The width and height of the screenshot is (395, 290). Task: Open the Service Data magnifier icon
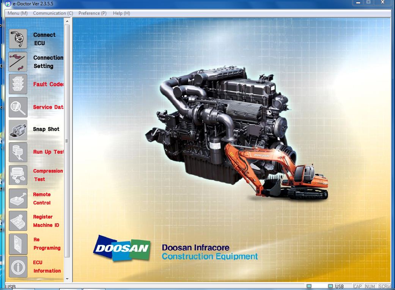click(18, 107)
